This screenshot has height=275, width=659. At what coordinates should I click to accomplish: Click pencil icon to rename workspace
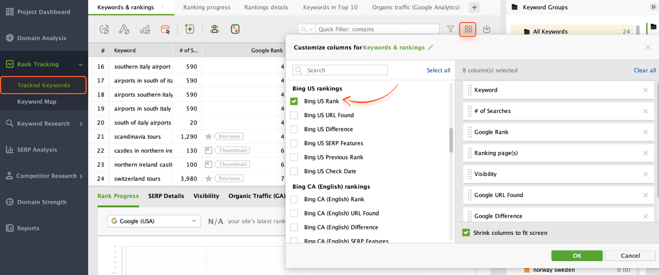[431, 47]
